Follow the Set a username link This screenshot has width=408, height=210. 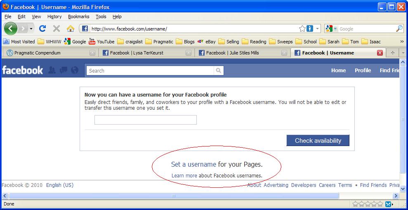tap(193, 164)
